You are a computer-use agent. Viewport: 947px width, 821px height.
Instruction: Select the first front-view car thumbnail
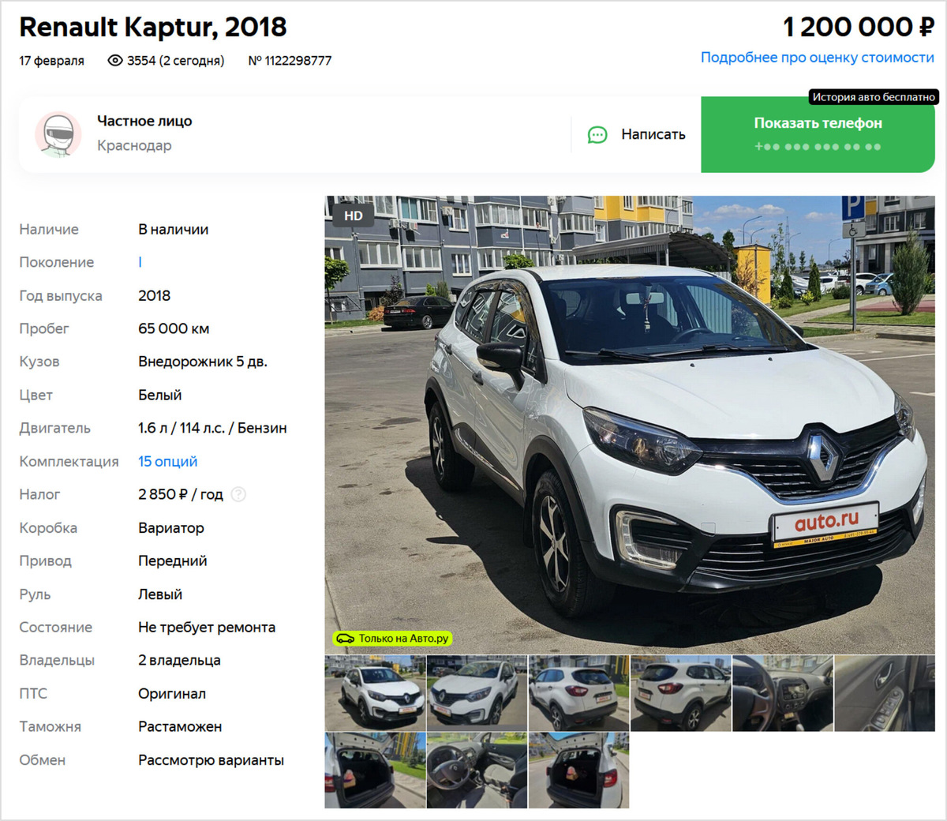(x=375, y=693)
